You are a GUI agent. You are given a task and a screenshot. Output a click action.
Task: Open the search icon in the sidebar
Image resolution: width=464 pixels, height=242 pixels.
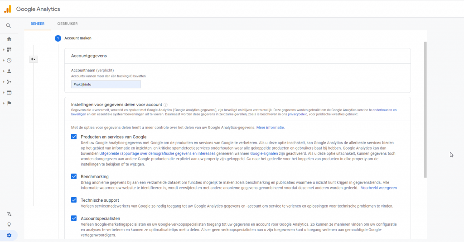(x=9, y=26)
